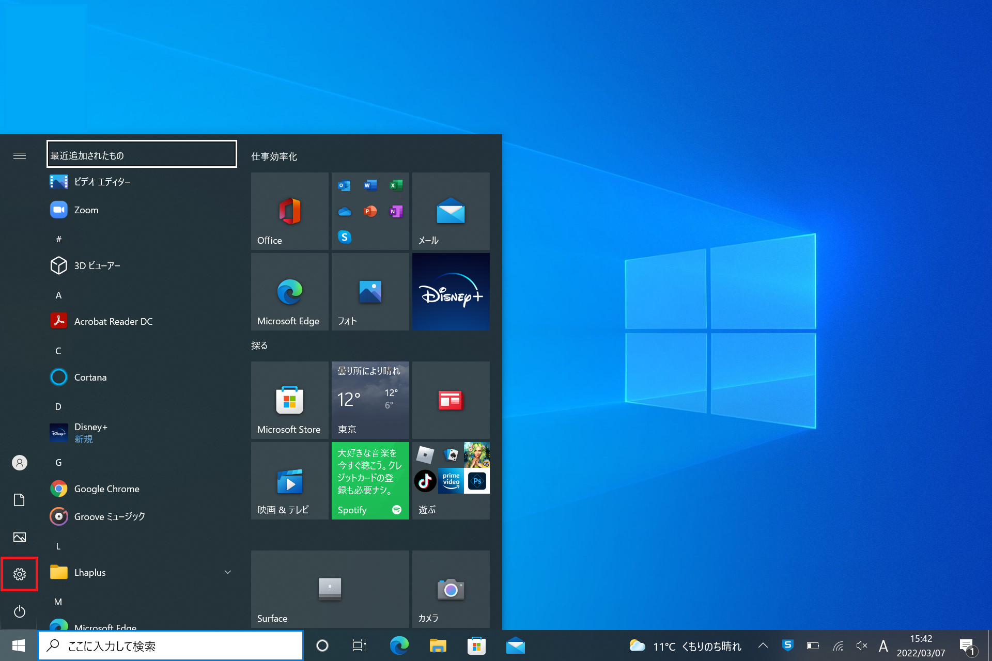Open Microsoft Store tile

pos(289,400)
